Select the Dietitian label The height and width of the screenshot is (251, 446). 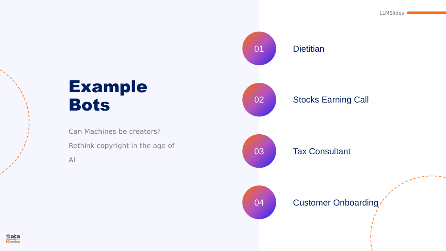pyautogui.click(x=309, y=49)
